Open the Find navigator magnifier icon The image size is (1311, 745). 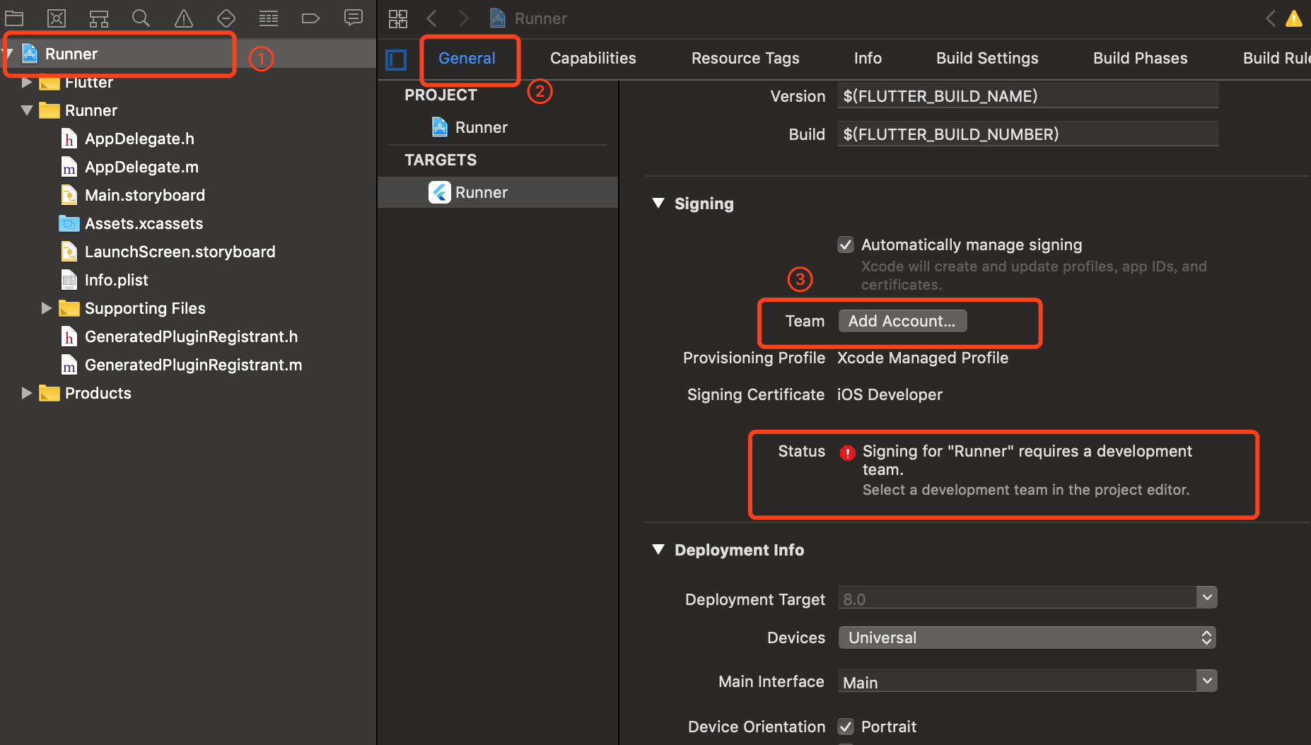[x=141, y=18]
